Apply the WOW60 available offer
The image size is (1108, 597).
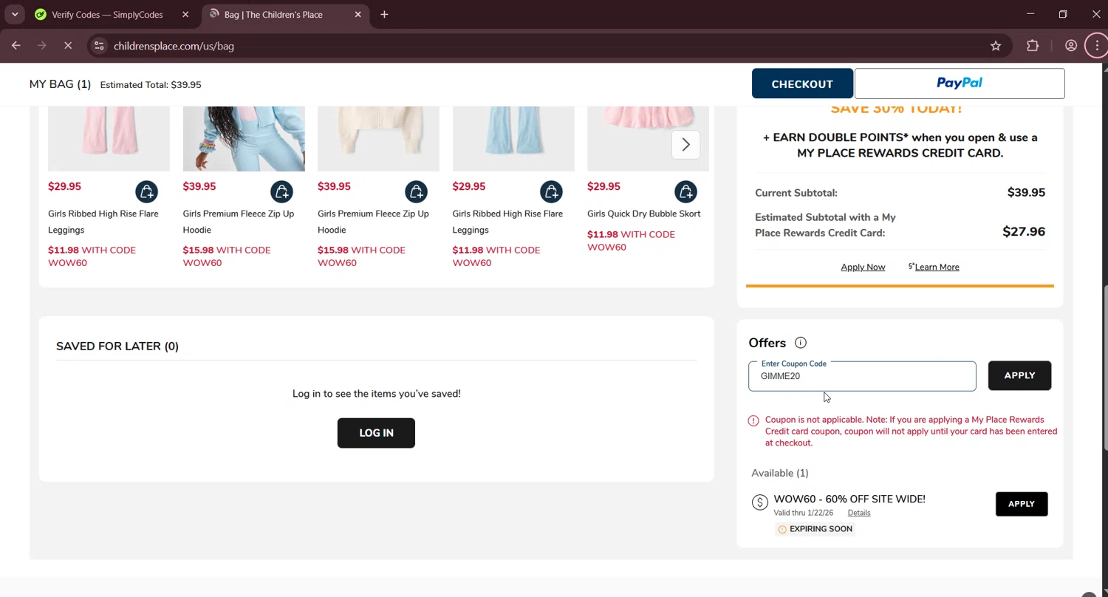click(x=1022, y=504)
